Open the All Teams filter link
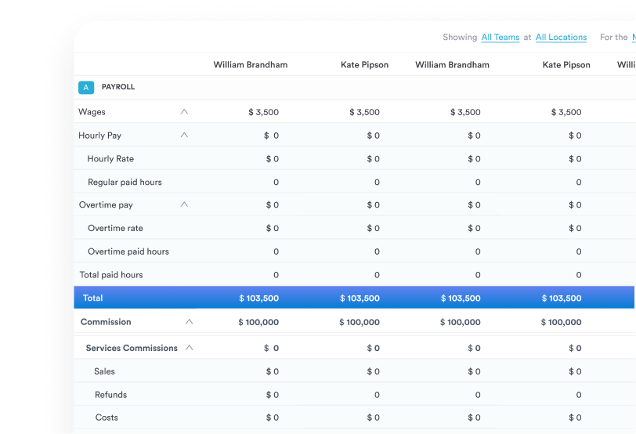This screenshot has height=434, width=636. point(500,38)
